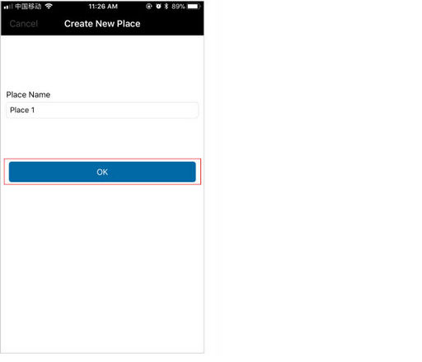Screen dimensions: 422x362
Task: Tap the cellular signal strength bars
Action: tap(8, 7)
